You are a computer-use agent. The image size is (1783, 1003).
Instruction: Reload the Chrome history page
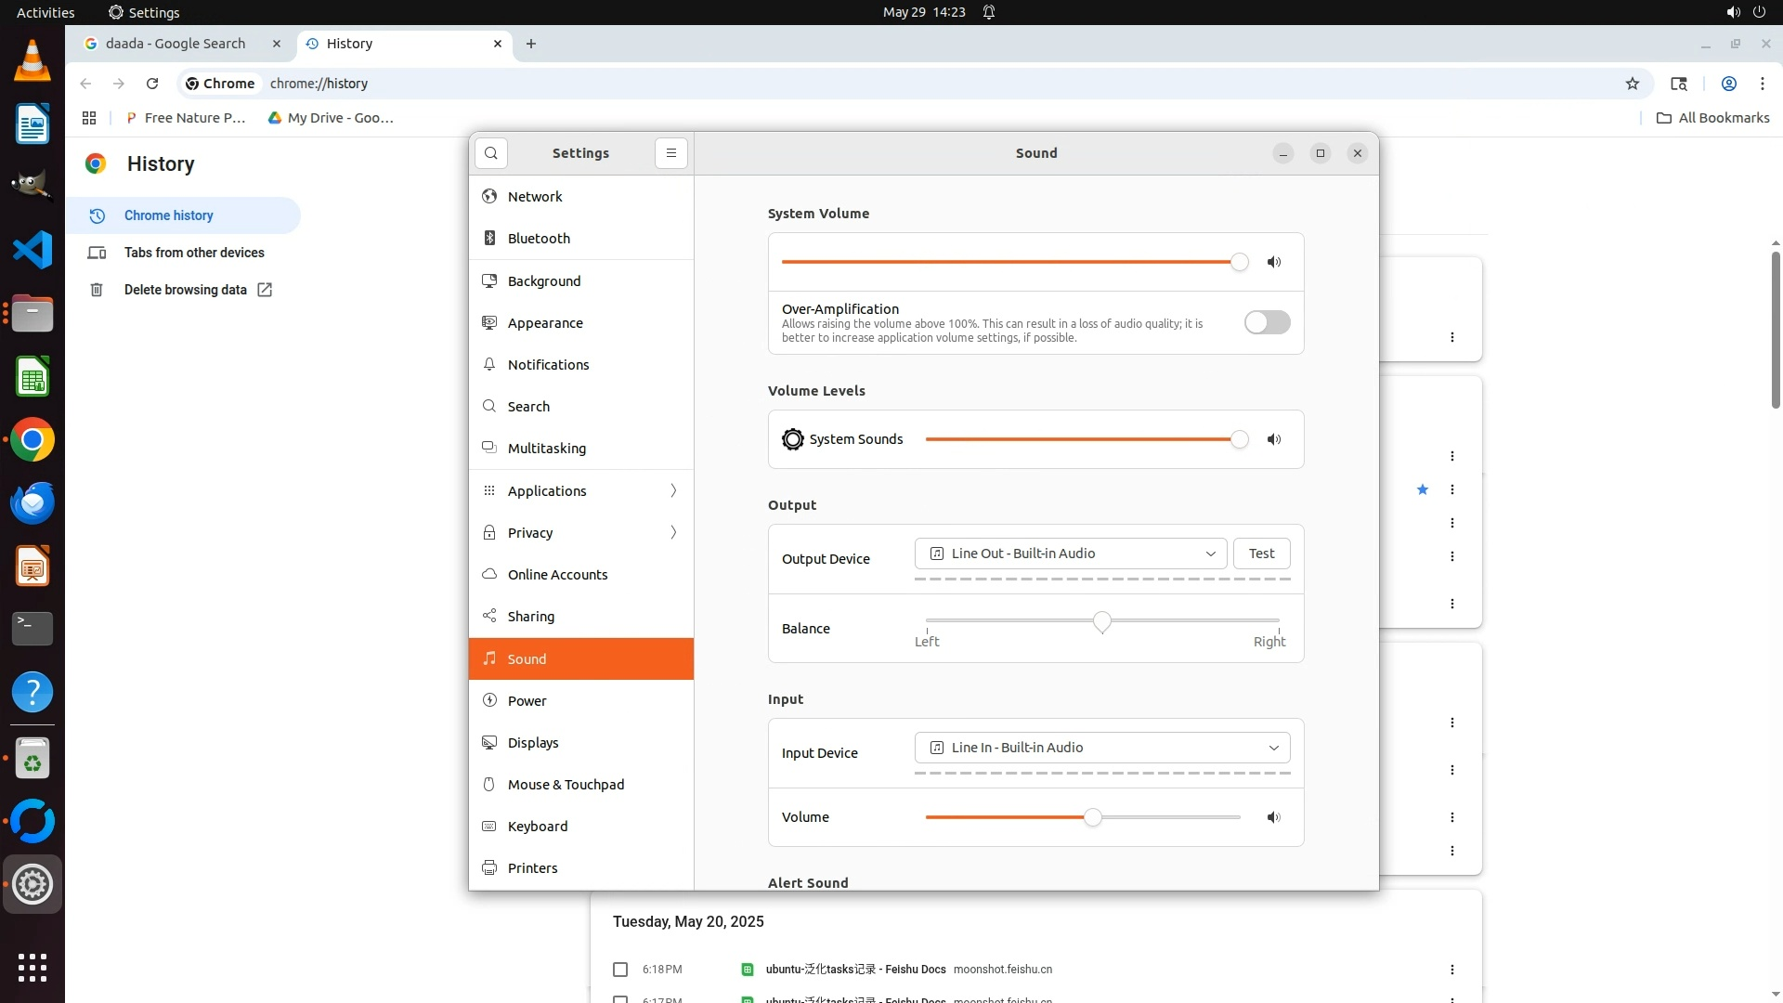click(x=152, y=84)
